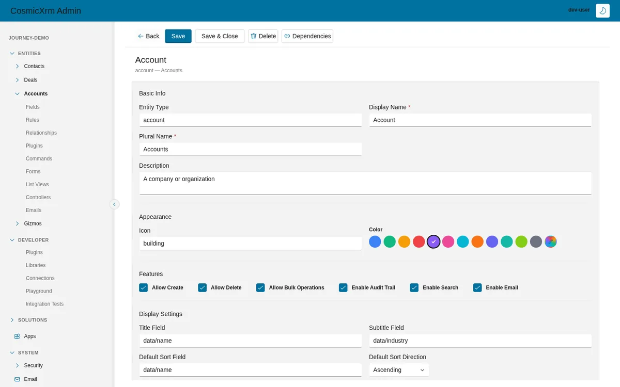The image size is (620, 387).
Task: Select the cyan color swatch
Action: point(463,241)
